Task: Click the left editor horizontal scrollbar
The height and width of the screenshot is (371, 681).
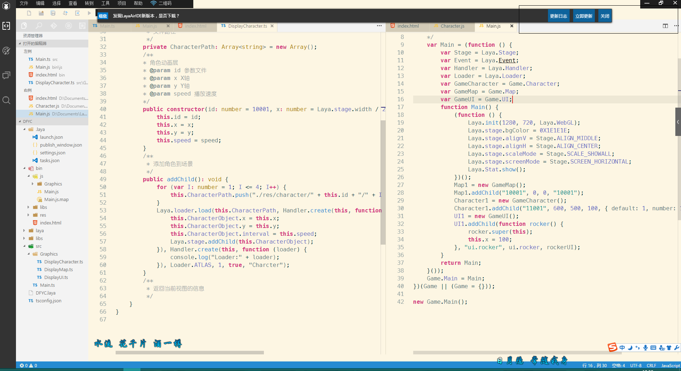Action: pos(190,353)
